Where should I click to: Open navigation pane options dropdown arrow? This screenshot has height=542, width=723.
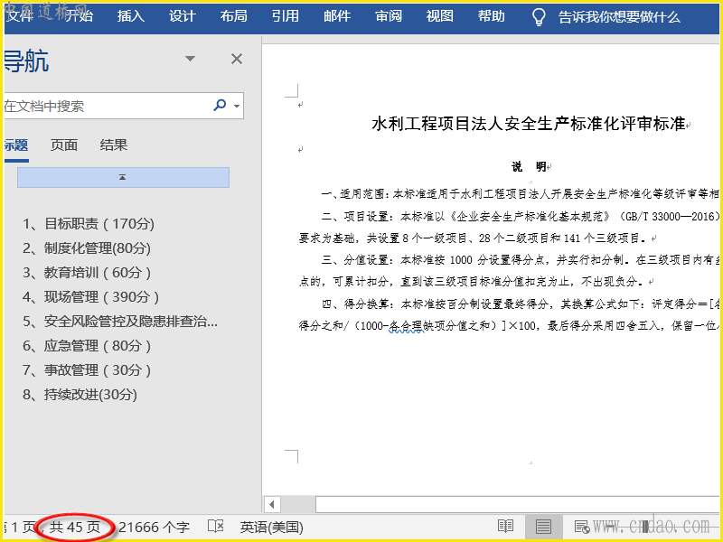coord(190,59)
